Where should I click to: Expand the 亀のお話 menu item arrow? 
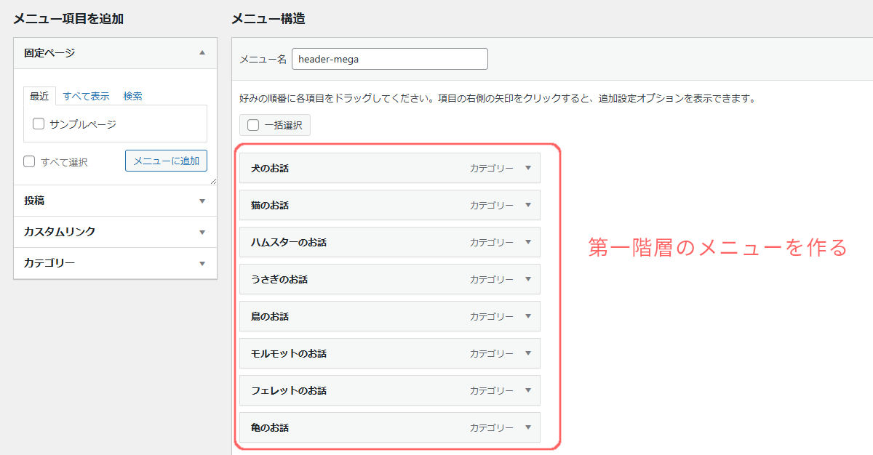coord(528,427)
